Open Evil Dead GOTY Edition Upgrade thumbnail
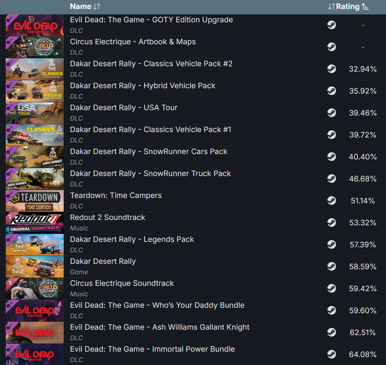386x365 pixels. [x=35, y=25]
